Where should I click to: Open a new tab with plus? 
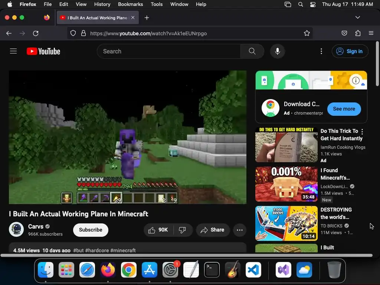(x=147, y=18)
